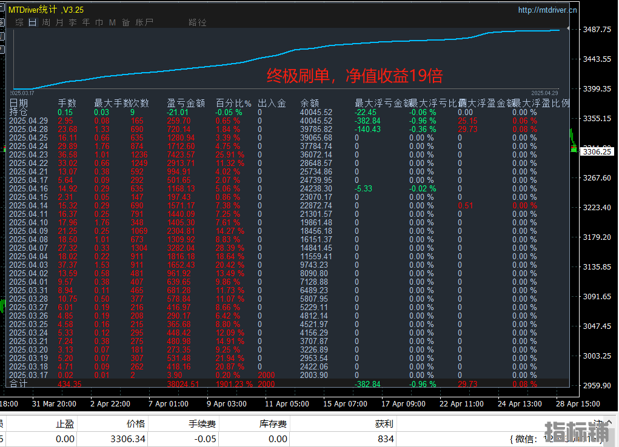This screenshot has height=447, width=619.
Task: Select the 持仓 position row label
Action: pyautogui.click(x=19, y=112)
